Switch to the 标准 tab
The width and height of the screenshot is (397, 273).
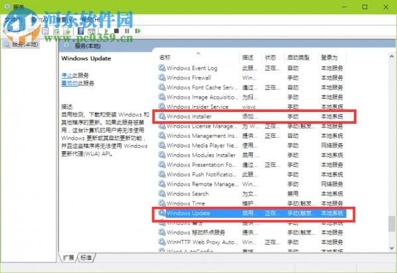tap(86, 258)
